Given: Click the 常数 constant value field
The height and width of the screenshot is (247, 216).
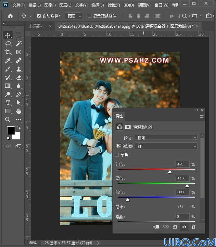Looking at the screenshot, I should (x=183, y=216).
